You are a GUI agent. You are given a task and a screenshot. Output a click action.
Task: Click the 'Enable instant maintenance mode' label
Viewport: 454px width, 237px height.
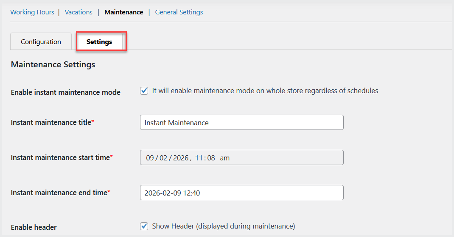[66, 92]
